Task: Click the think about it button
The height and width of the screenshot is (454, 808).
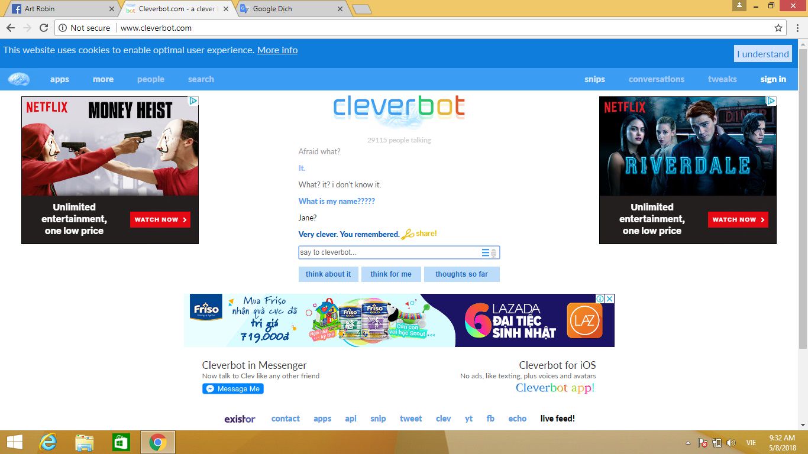Action: pos(328,274)
